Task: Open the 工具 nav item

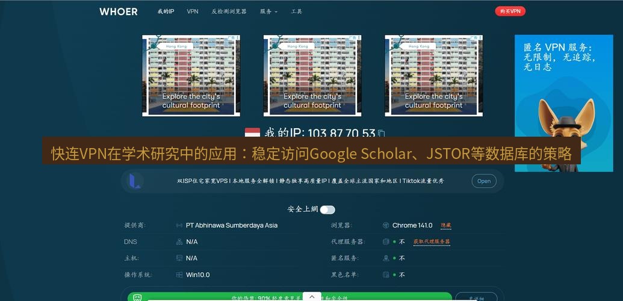Action: pyautogui.click(x=296, y=11)
